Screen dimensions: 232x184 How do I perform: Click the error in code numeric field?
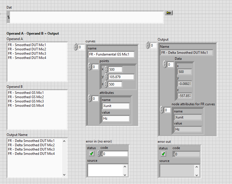pos(115,154)
